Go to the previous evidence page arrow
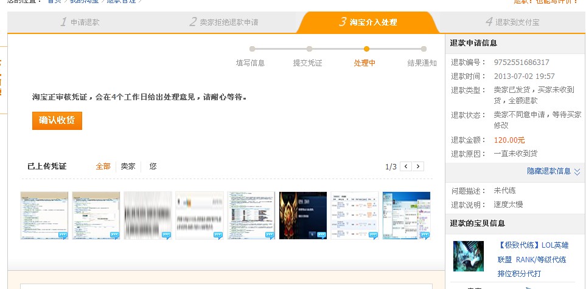The height and width of the screenshot is (289, 586). pyautogui.click(x=406, y=166)
